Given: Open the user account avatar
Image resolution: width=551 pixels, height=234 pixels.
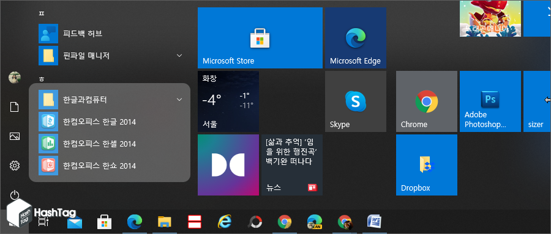Looking at the screenshot, I should (15, 77).
